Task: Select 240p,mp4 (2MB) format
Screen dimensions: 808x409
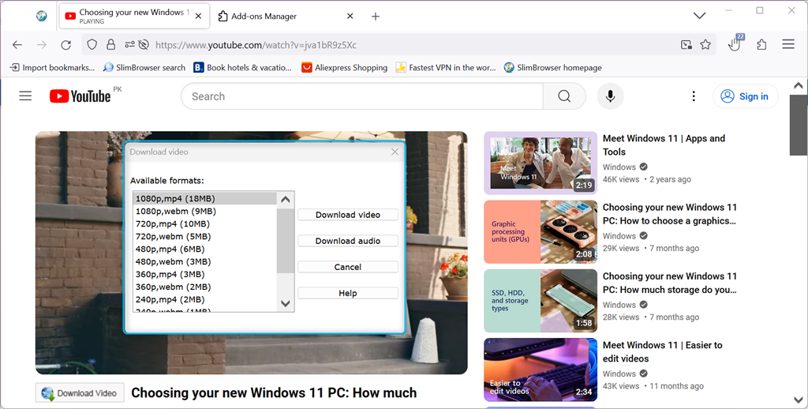Action: click(205, 300)
